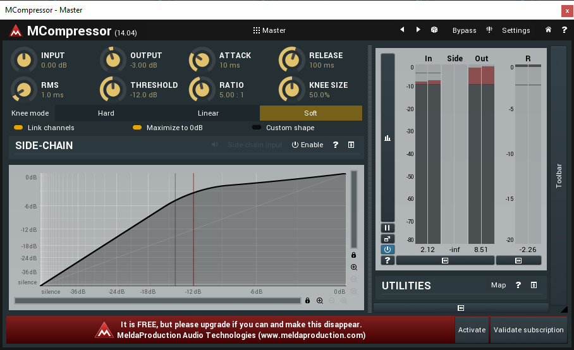The image size is (574, 350).
Task: Select Linear knee mode
Action: coord(208,113)
